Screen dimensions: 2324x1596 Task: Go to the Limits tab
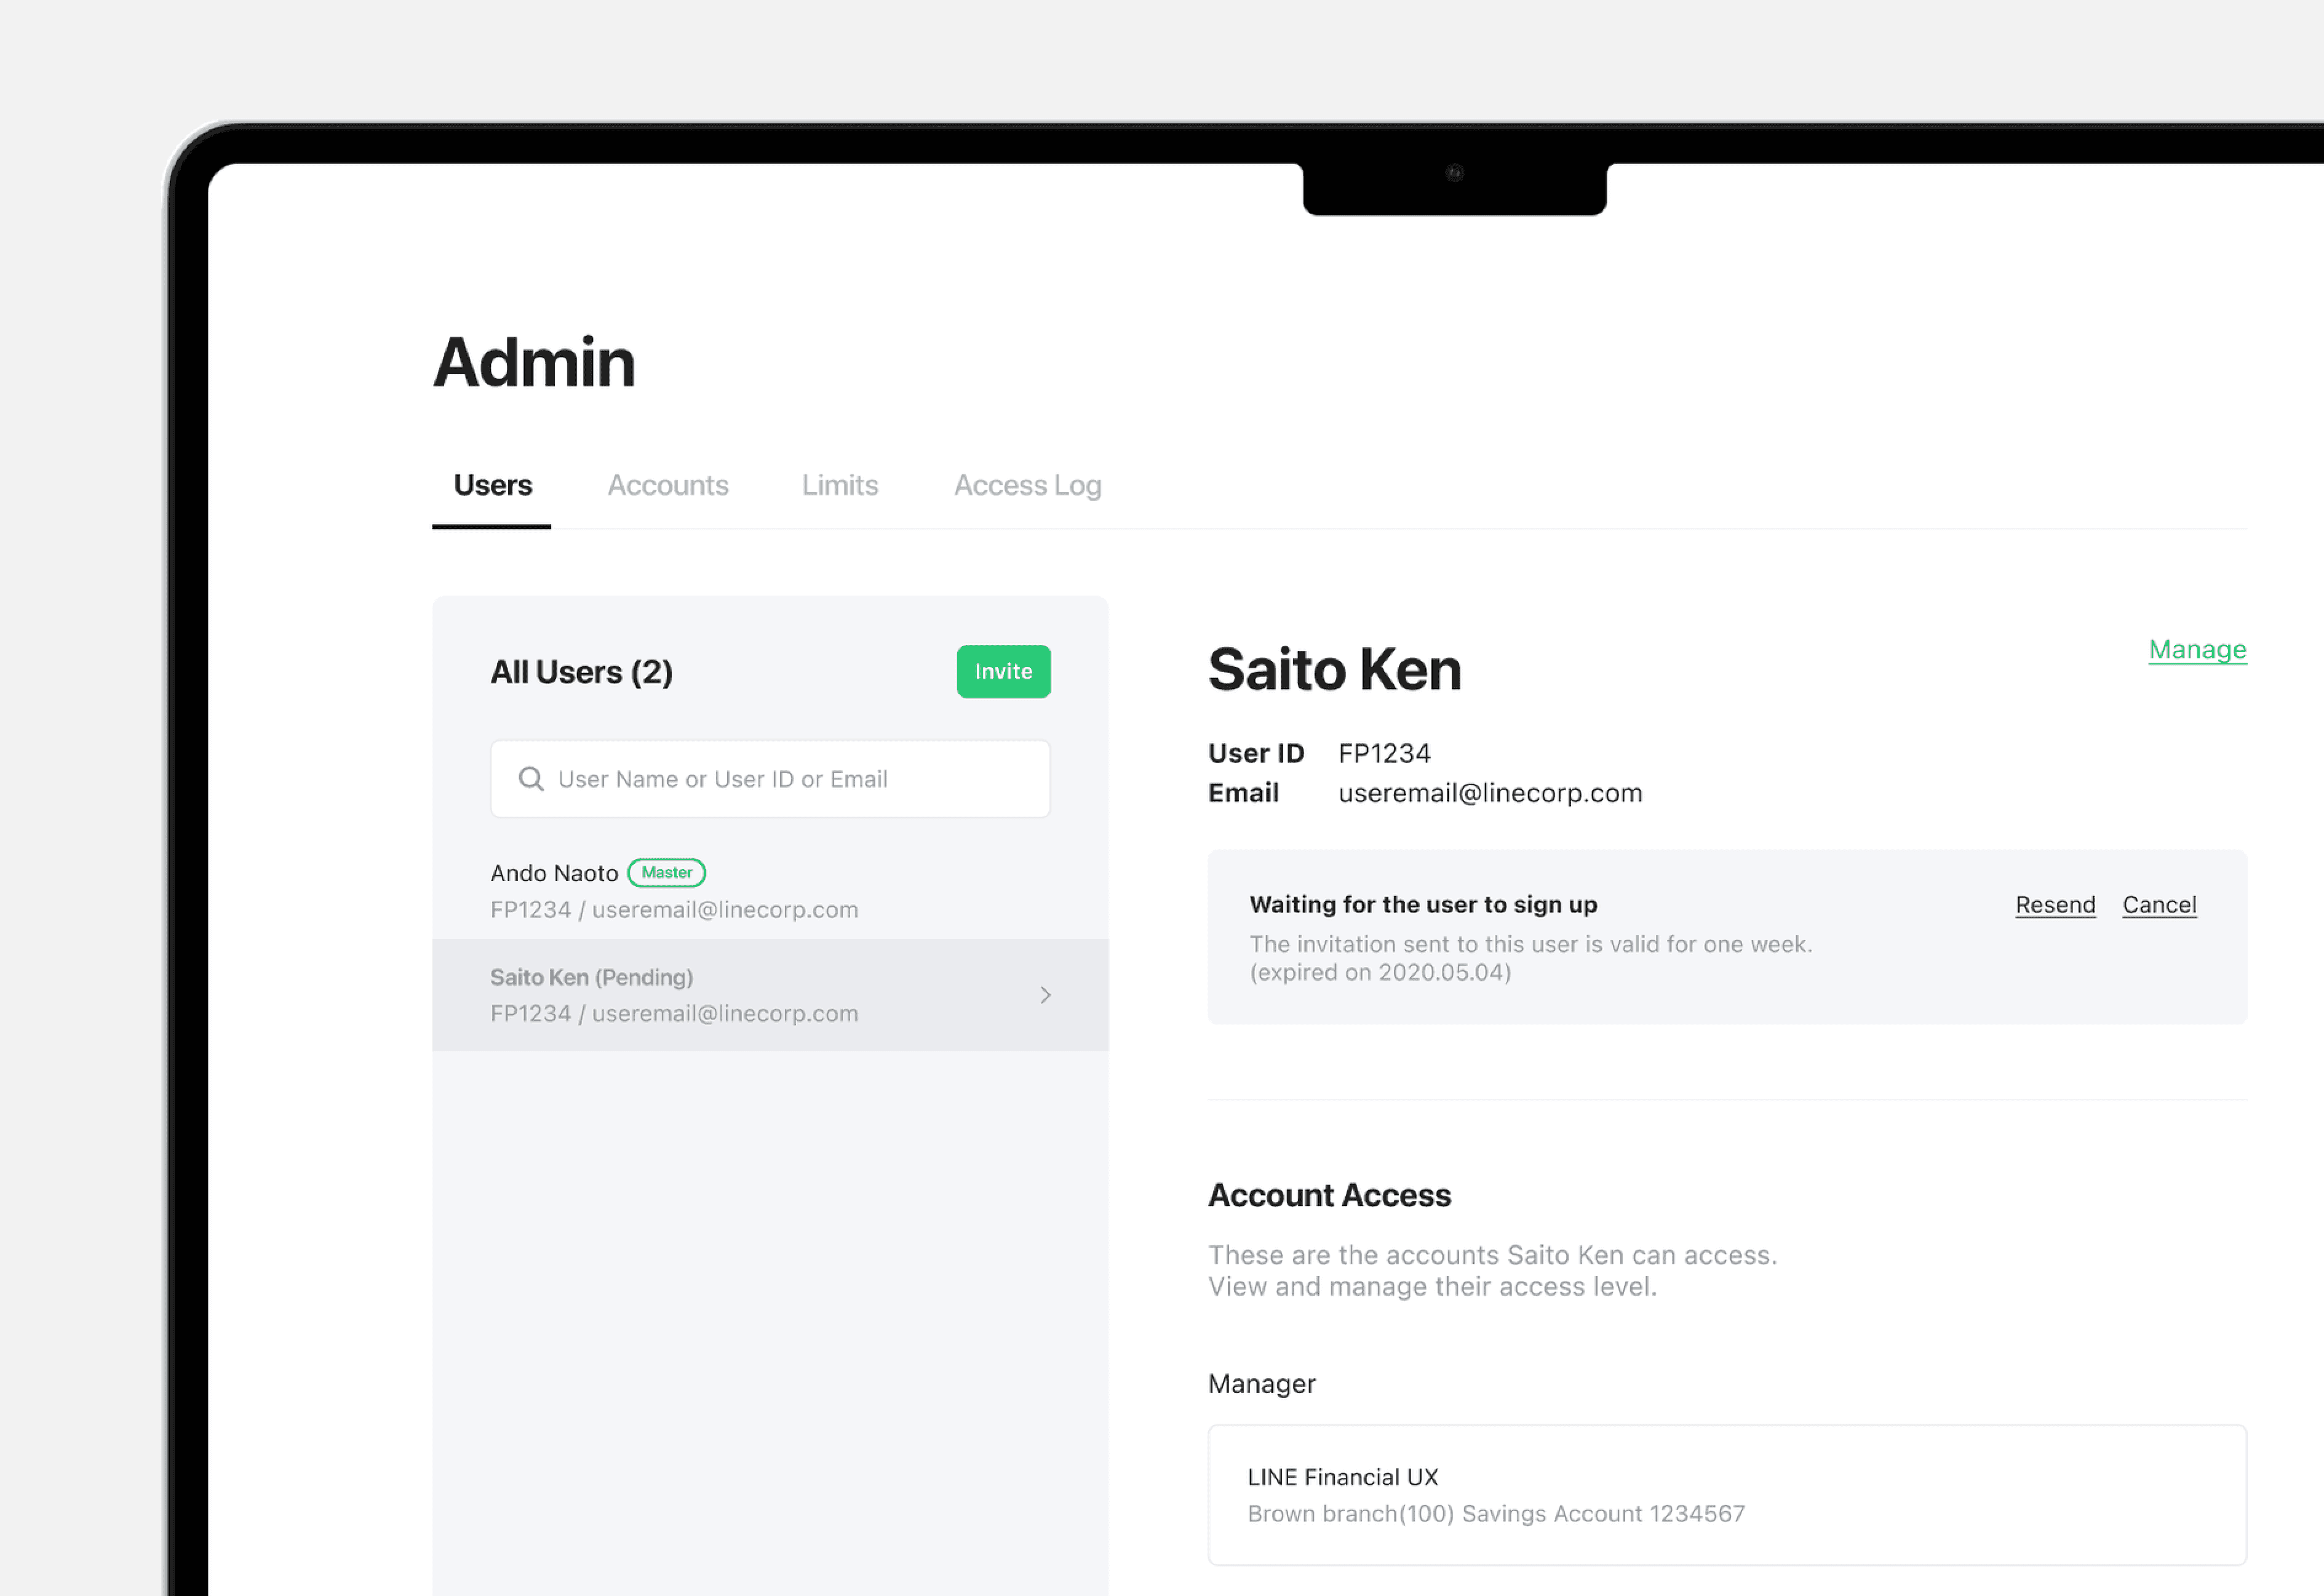[839, 486]
